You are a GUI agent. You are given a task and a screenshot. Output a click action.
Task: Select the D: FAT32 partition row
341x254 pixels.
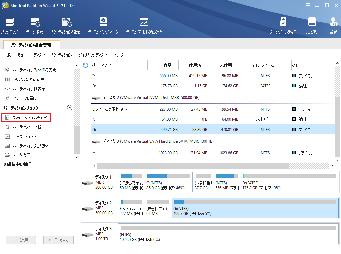coord(213,86)
